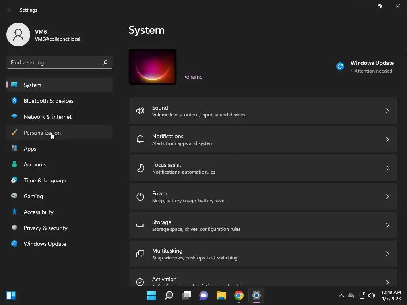Screen dimensions: 407x305
Task: Open Time & language section
Action: pyautogui.click(x=60, y=180)
